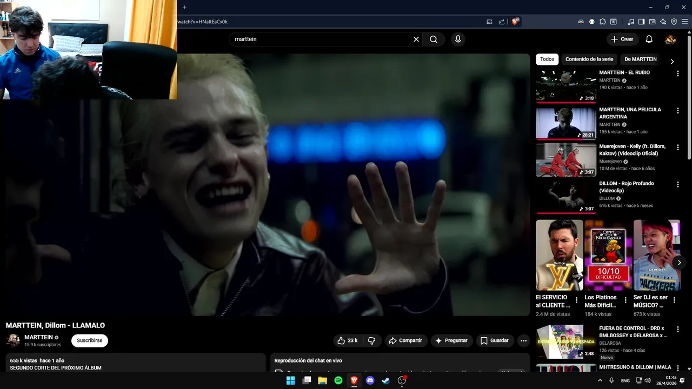Open the Brave Wallet icon
The image size is (692, 389).
point(652,22)
